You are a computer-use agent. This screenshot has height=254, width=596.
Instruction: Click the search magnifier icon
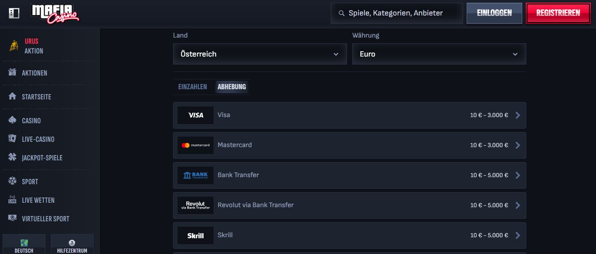click(341, 13)
